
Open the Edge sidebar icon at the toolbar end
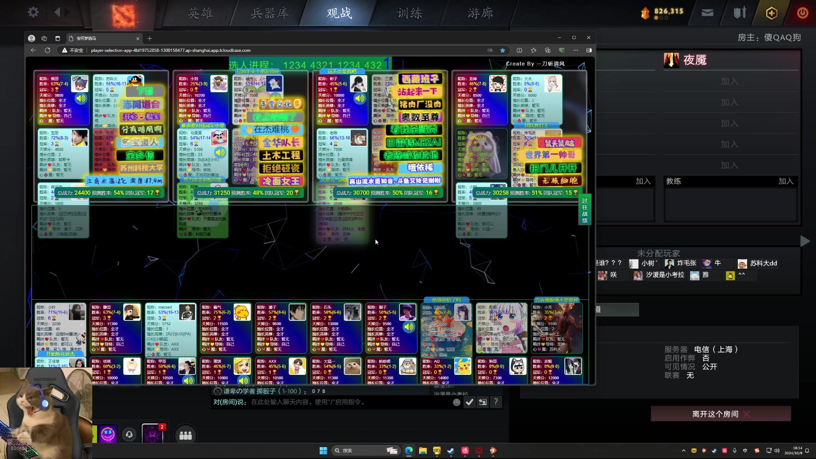pos(589,50)
